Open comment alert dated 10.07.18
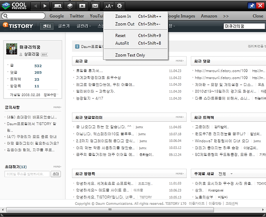Image resolution: width=266 pixels, height=217 pixels. tap(105, 134)
